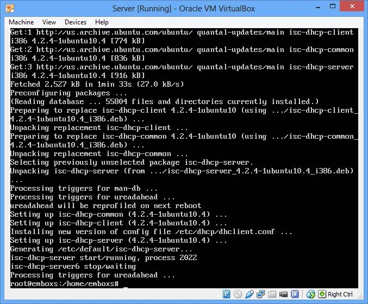Click 'Setting up isc-dhcp-common' line
This screenshot has width=368, height=304.
coord(118,215)
